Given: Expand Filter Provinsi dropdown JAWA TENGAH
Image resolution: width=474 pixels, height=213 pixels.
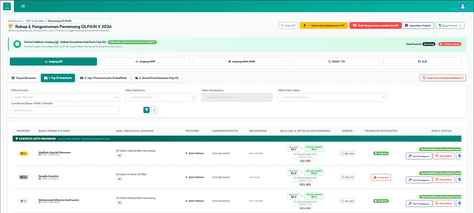Looking at the screenshot, I should (66, 97).
